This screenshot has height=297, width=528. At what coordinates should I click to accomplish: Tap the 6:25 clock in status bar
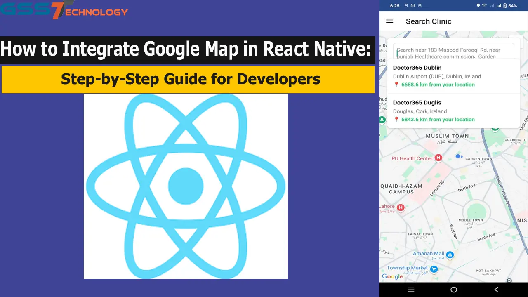[395, 6]
